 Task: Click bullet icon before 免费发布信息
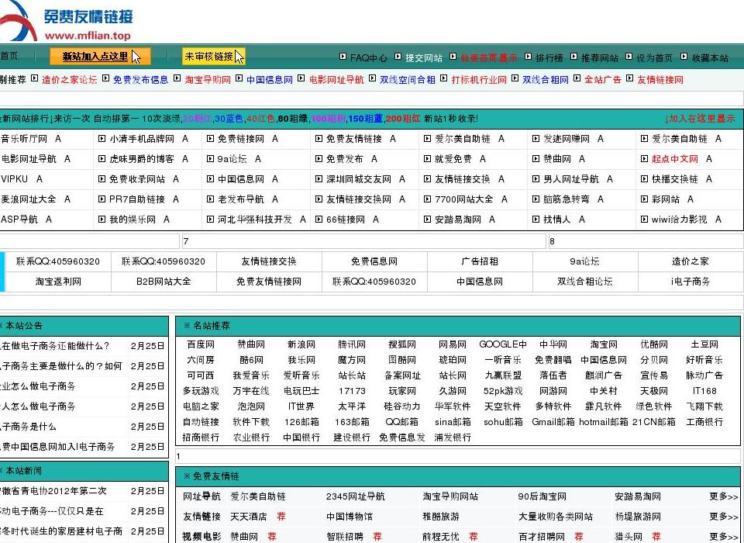(106, 78)
